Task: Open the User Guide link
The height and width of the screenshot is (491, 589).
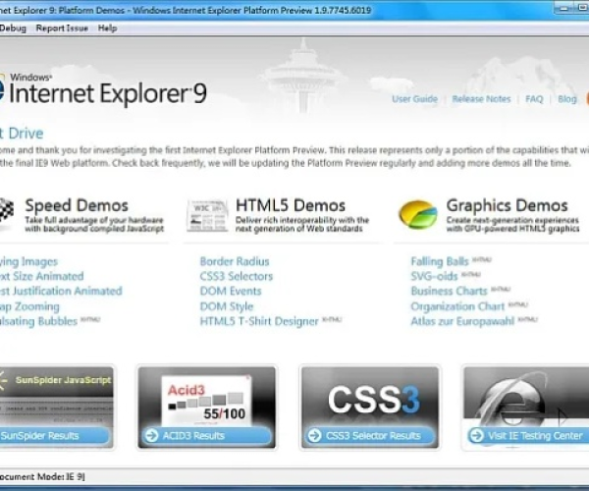Action: click(x=414, y=99)
